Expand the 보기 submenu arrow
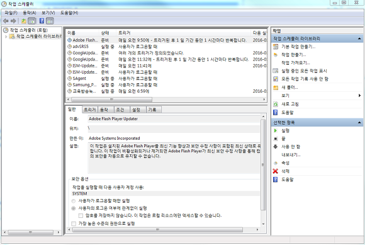365x245 pixels. pyautogui.click(x=359, y=96)
